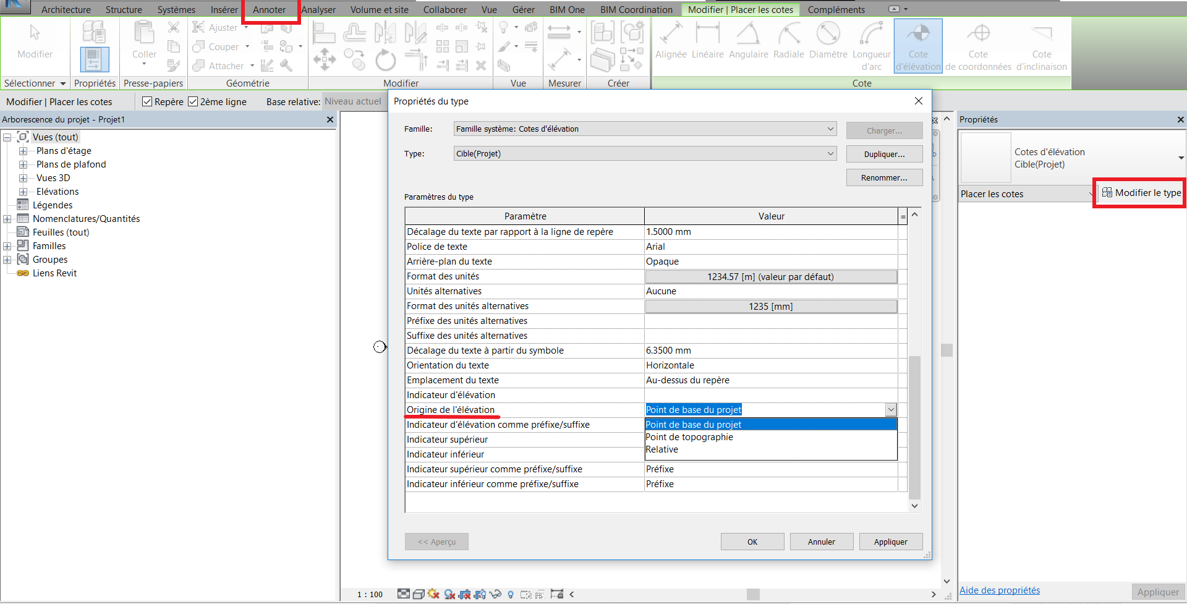Choose Point de topographie option
1187x604 pixels.
(x=689, y=437)
